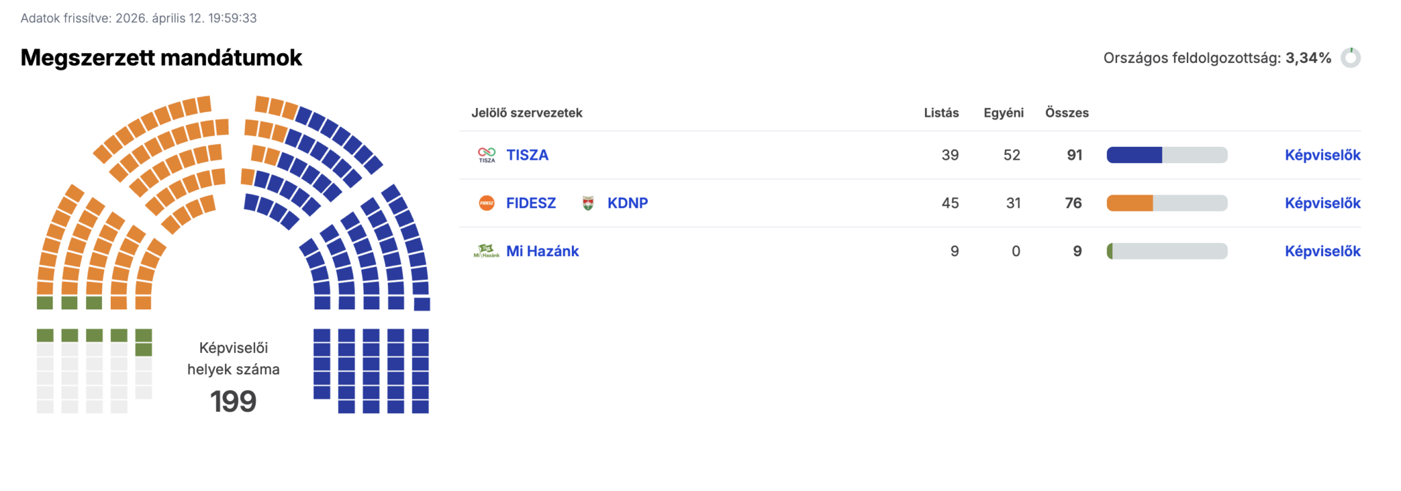
Task: Click the TISZA party logo icon
Action: 486,155
